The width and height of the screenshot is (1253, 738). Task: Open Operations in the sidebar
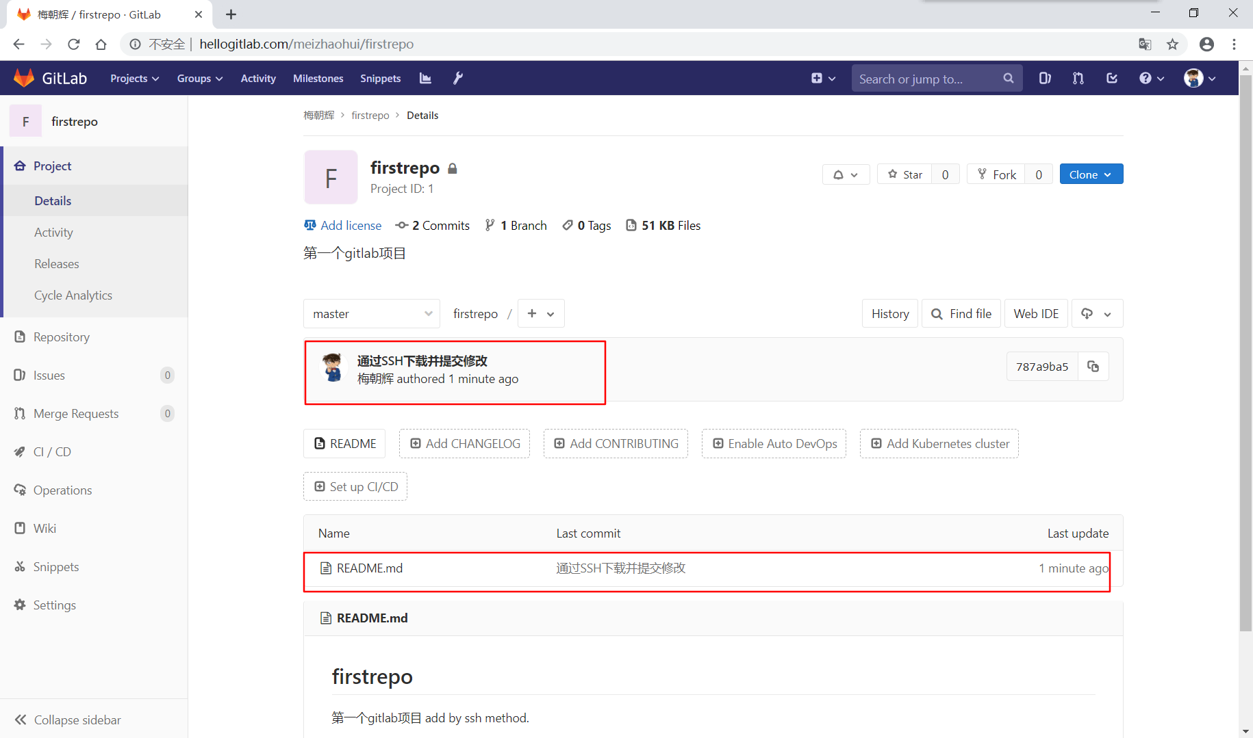pyautogui.click(x=94, y=490)
